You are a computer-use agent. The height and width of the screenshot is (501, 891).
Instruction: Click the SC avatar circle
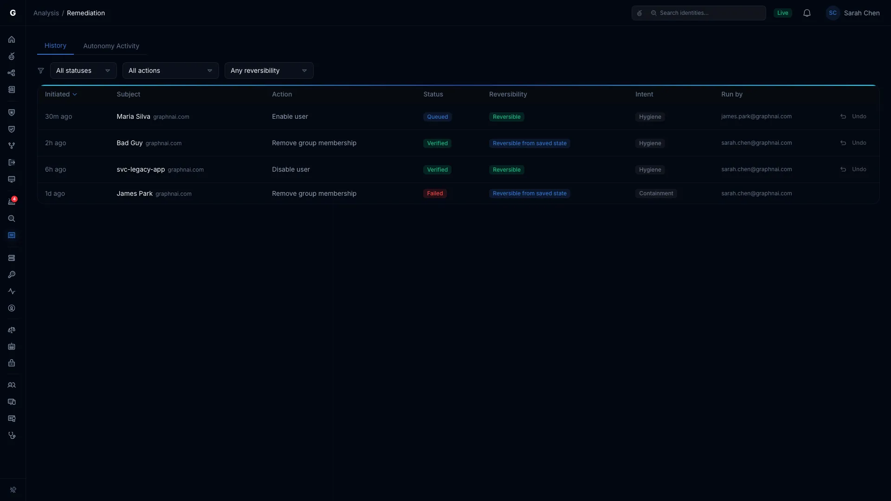833,13
